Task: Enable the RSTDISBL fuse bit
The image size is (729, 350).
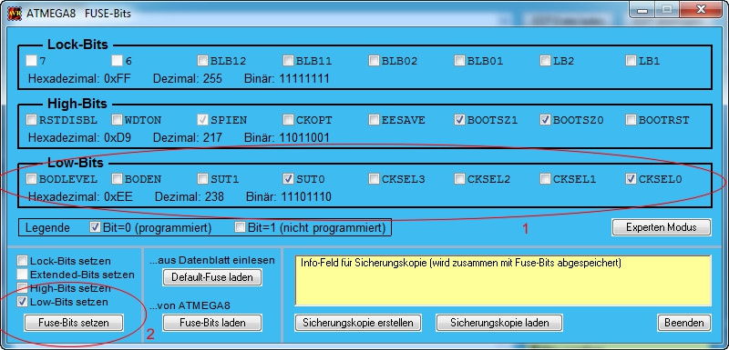Action: coord(31,120)
